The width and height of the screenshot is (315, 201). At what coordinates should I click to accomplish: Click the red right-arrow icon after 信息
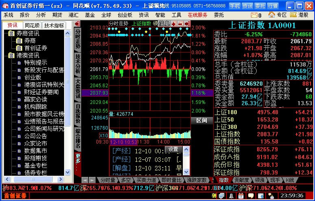point(187,24)
